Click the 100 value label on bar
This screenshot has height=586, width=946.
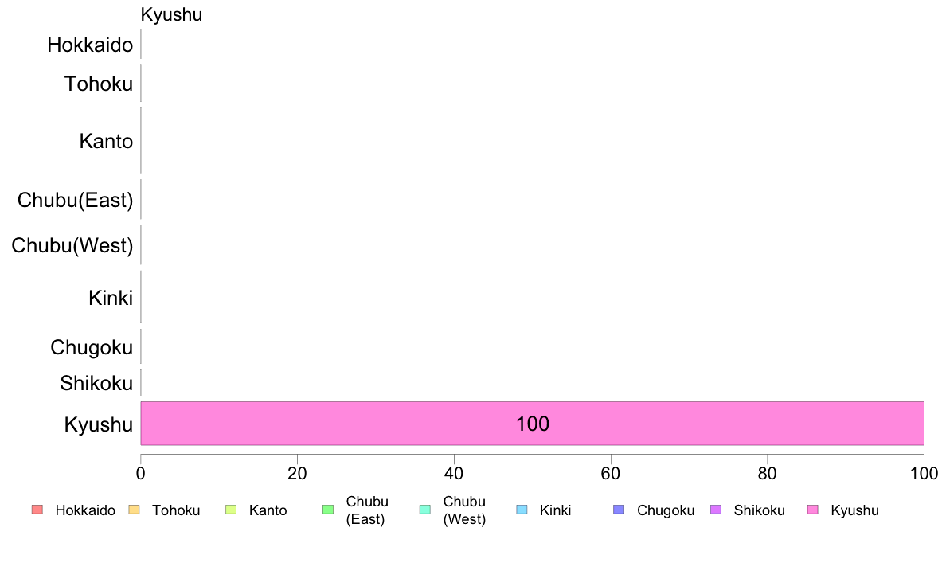pyautogui.click(x=532, y=424)
